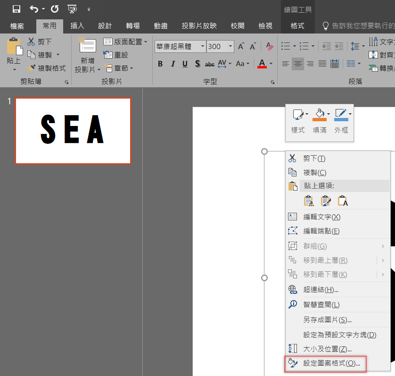The image size is (395, 376).
Task: Select the SEA slide thumbnail
Action: pos(73,131)
